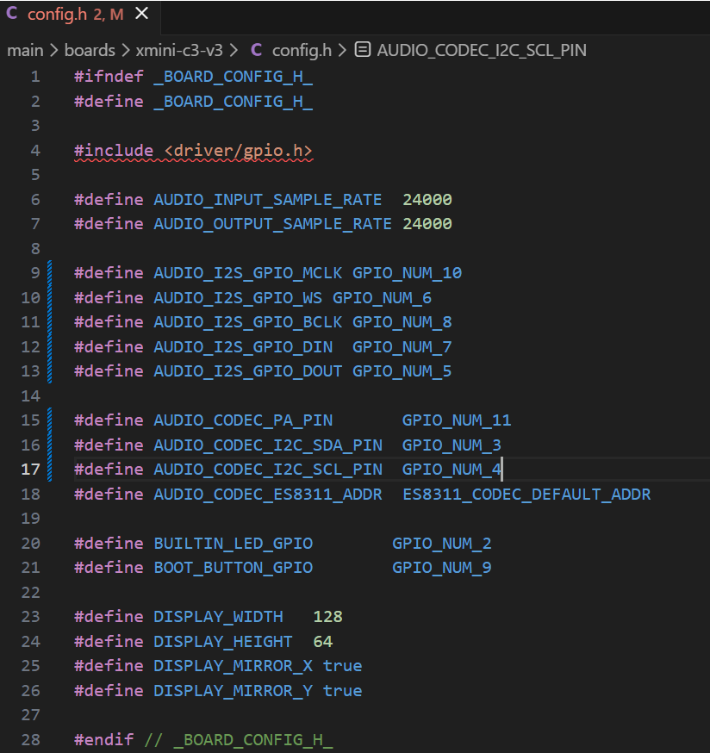Image resolution: width=710 pixels, height=753 pixels.
Task: Click the C file icon in config.h tab
Action: pos(12,14)
